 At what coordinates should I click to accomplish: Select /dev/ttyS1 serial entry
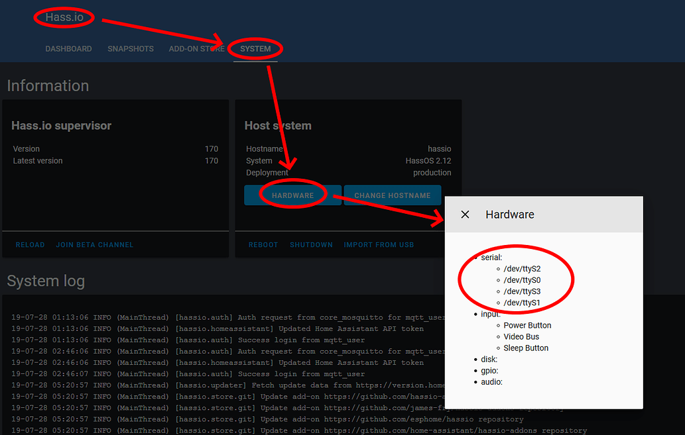pos(522,303)
